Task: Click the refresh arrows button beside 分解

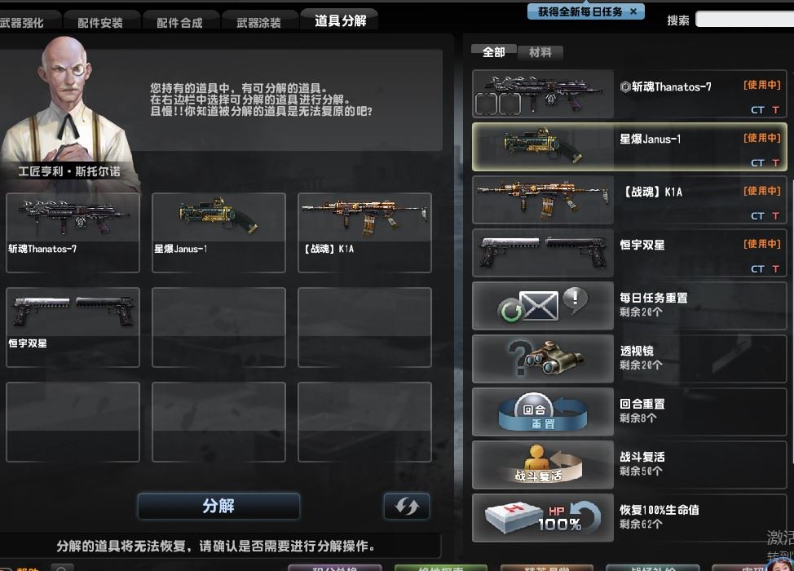Action: coord(407,506)
